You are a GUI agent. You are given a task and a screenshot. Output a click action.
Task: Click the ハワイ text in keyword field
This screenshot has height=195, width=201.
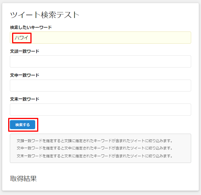click(x=22, y=37)
